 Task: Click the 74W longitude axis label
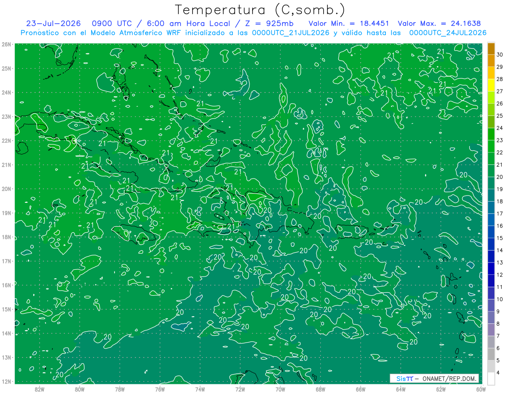point(200,389)
